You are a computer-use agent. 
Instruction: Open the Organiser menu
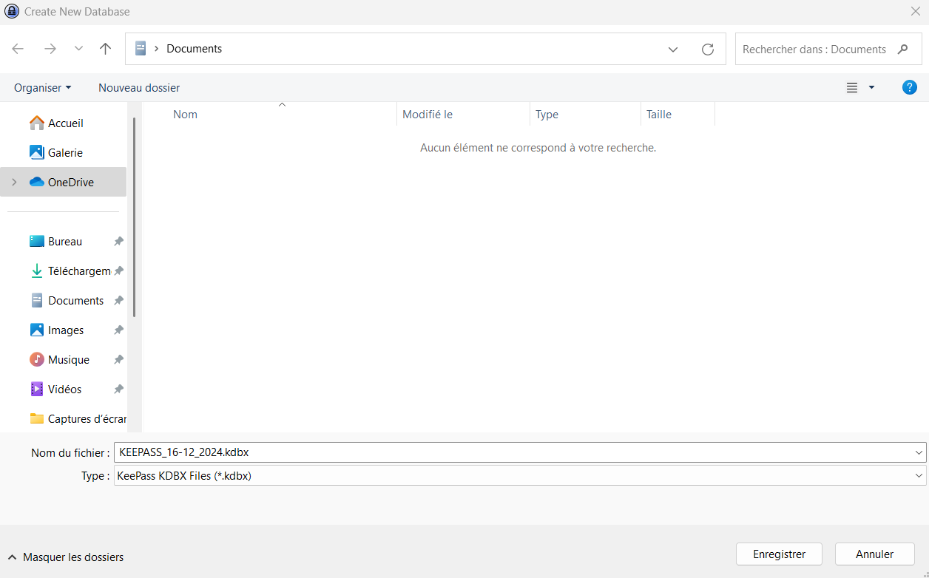[x=42, y=87]
